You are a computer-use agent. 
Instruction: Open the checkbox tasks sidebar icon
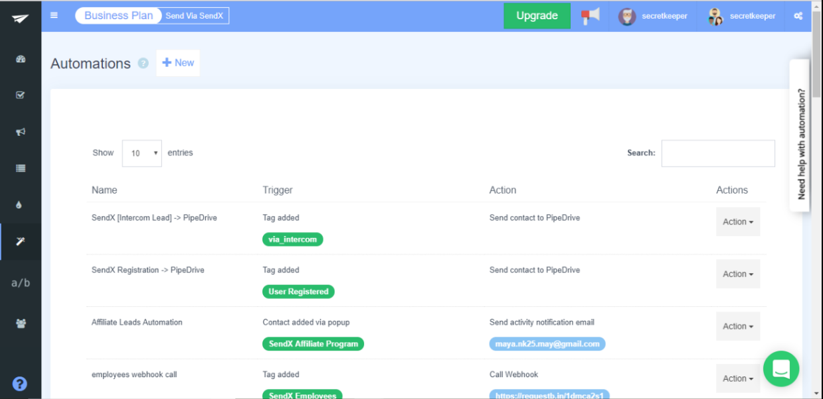(x=20, y=95)
